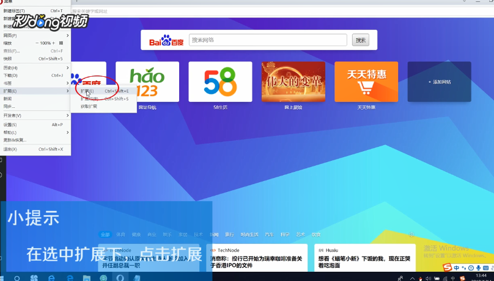
Task: Open 设置(S) from the menu
Action: 35,124
